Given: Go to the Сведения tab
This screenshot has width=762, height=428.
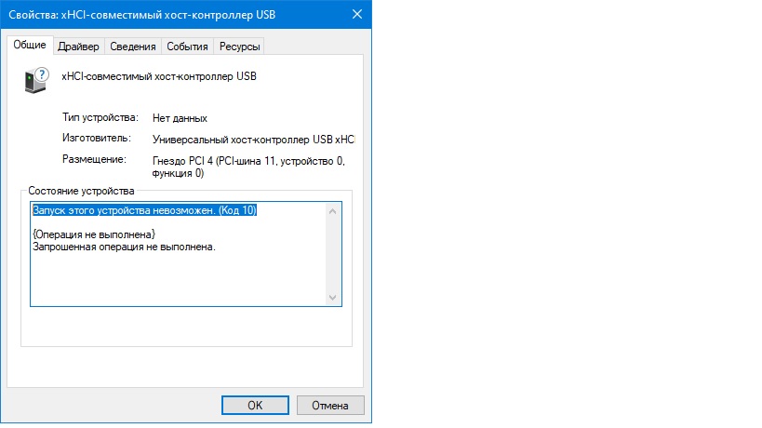Looking at the screenshot, I should coord(132,47).
